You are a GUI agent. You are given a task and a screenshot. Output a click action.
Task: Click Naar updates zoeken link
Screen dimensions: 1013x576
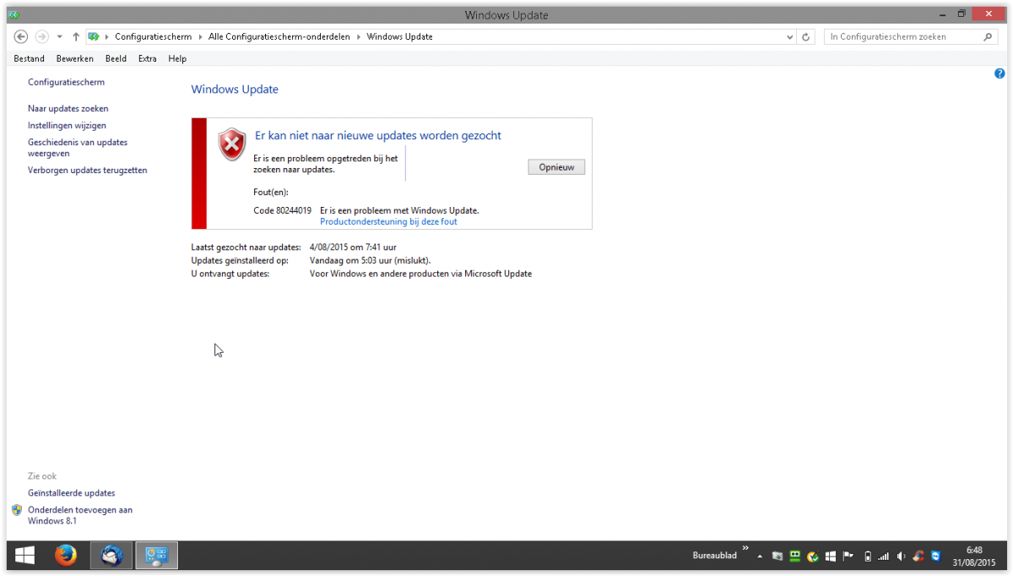pyautogui.click(x=68, y=108)
